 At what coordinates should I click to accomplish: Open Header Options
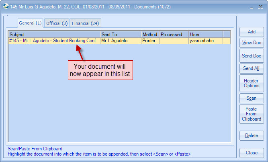click(x=252, y=83)
